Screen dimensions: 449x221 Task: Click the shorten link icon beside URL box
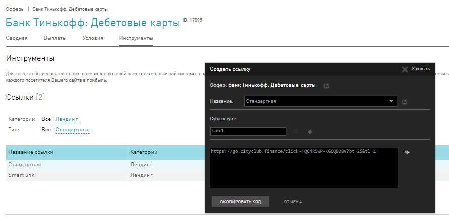pyautogui.click(x=407, y=152)
